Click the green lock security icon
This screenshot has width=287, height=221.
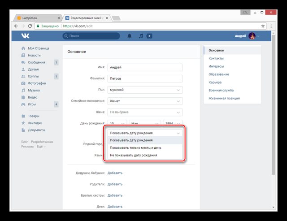[x=38, y=26]
